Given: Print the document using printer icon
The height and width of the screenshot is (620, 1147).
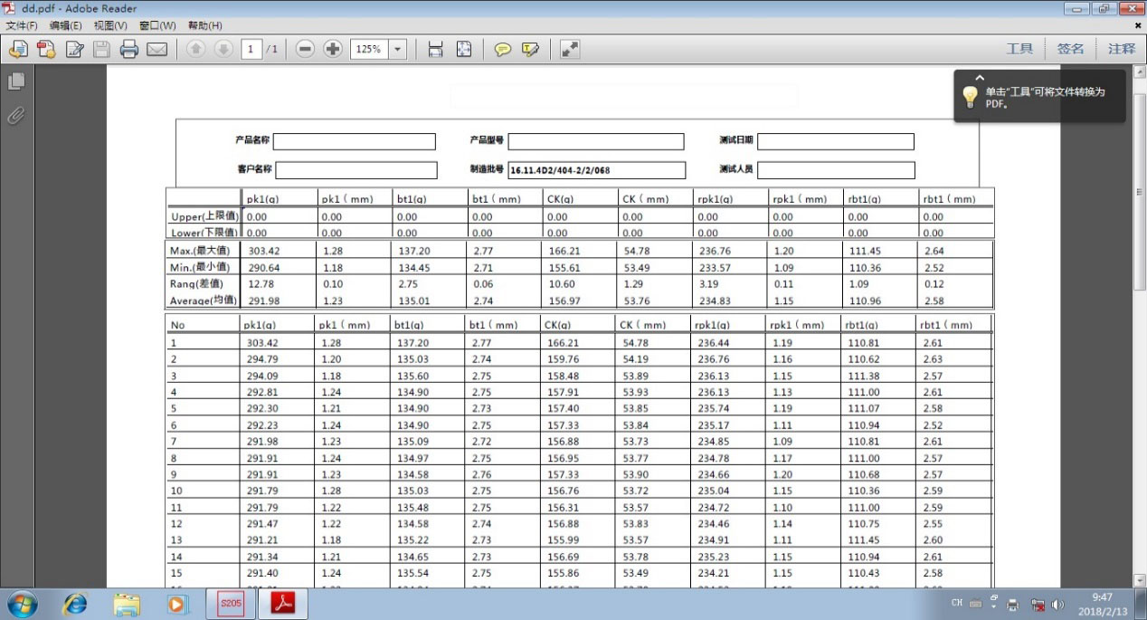Looking at the screenshot, I should tap(129, 49).
